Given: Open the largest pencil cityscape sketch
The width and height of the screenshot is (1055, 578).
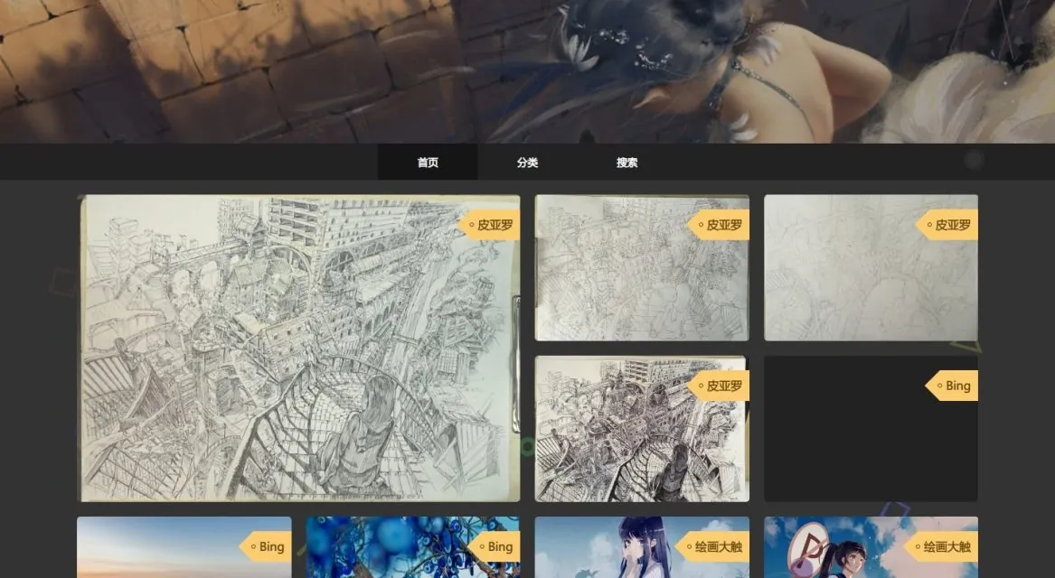Looking at the screenshot, I should pyautogui.click(x=298, y=361).
